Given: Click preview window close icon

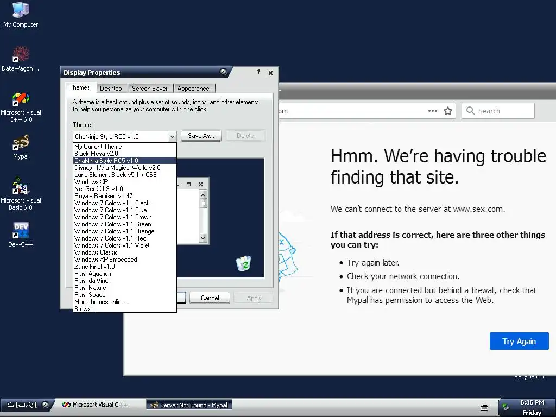Looking at the screenshot, I should 201,185.
